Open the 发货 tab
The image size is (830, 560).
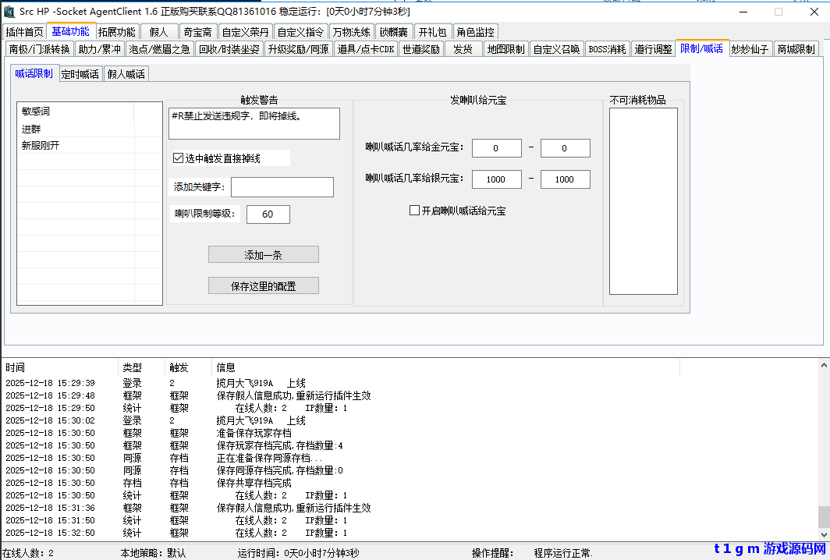pyautogui.click(x=463, y=48)
